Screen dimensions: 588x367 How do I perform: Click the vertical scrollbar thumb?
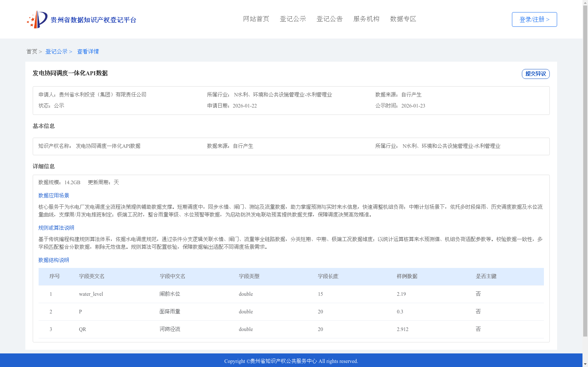coord(585,171)
